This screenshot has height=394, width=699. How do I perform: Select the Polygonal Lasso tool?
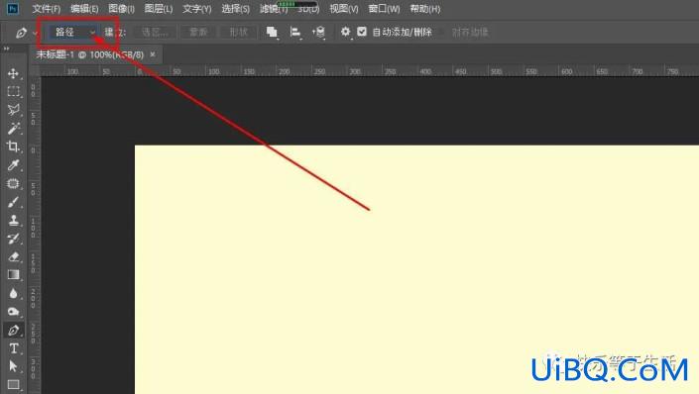tap(13, 110)
